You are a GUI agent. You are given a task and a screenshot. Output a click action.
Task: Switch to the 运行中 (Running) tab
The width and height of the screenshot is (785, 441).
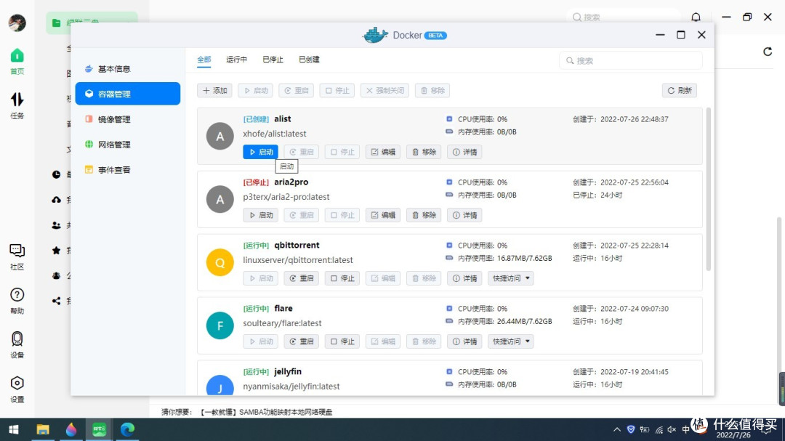point(235,59)
